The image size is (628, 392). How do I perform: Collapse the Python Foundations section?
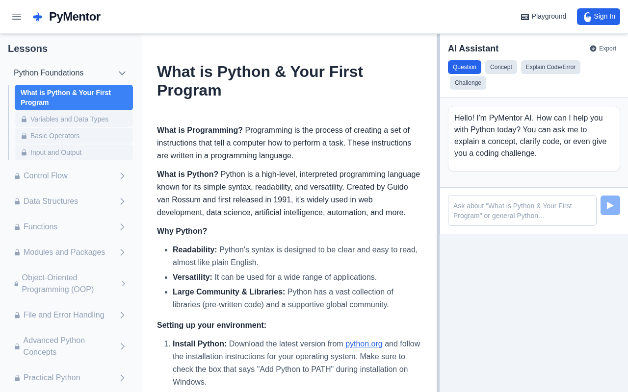tap(122, 73)
